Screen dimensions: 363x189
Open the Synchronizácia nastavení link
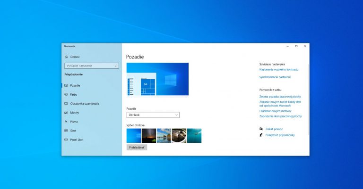pos(275,77)
